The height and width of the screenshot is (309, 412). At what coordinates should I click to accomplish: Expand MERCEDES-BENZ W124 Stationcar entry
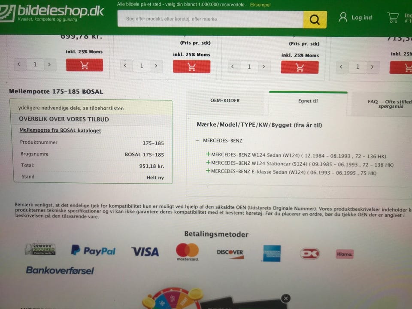208,163
